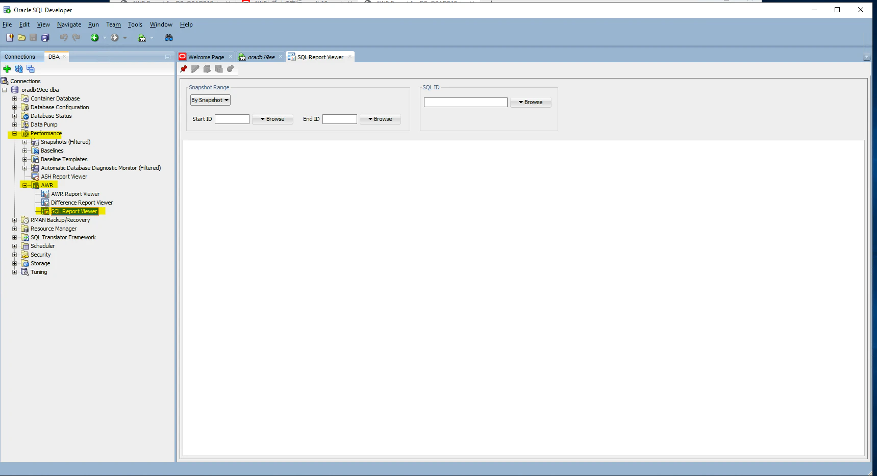
Task: Expand the Snapshots (Filtered) node
Action: [x=24, y=142]
